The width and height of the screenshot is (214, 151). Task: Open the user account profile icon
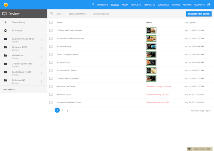click(209, 5)
